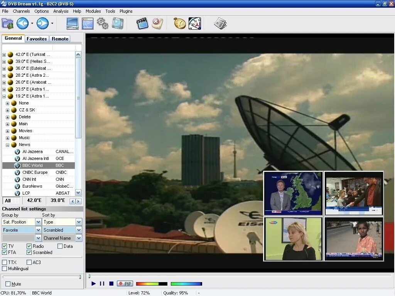Select the LCP channel icon
The image size is (395, 296).
pos(17,193)
